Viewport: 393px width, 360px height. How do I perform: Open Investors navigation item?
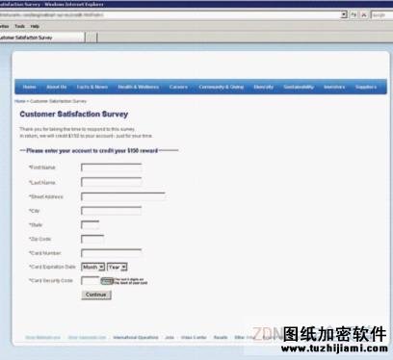tap(334, 87)
